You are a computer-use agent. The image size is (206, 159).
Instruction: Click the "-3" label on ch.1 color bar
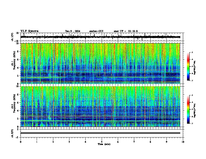tap(192, 52)
